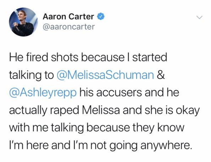This screenshot has height=162, width=211.
Task: Open Aaron Carter's profile picture
Action: click(23, 22)
